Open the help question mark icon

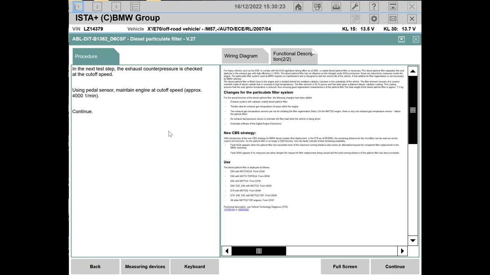point(374,6)
